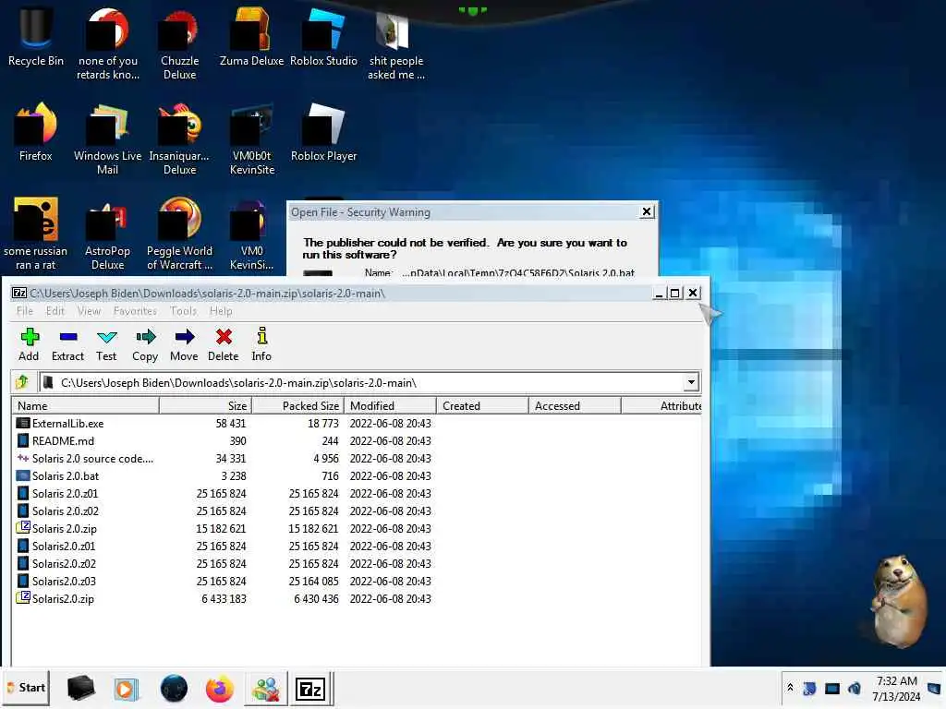
Task: Select the 'some russian ran a rat' icon
Action: [36, 234]
